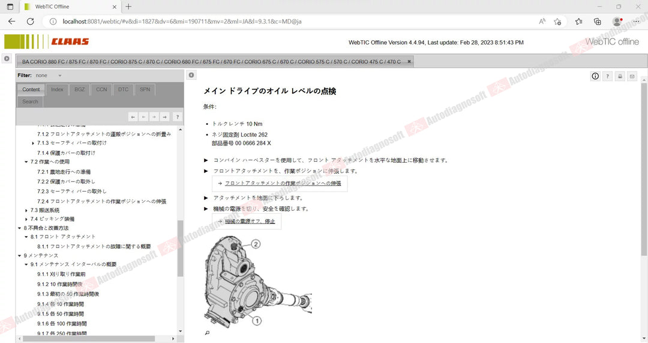
Task: Open 9.1.6 各 100 作業時間
Action: coord(62,324)
